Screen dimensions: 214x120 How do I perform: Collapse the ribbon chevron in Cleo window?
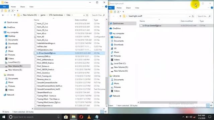point(103,7)
